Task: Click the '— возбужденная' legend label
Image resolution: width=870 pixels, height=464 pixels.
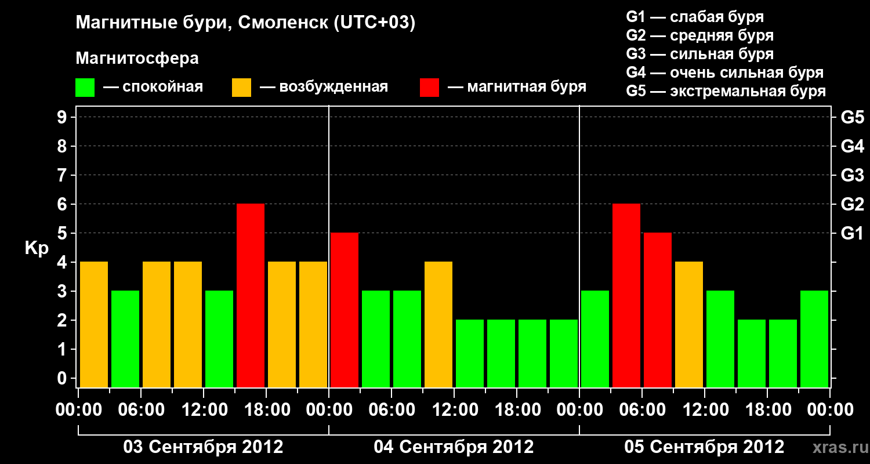Action: [324, 87]
